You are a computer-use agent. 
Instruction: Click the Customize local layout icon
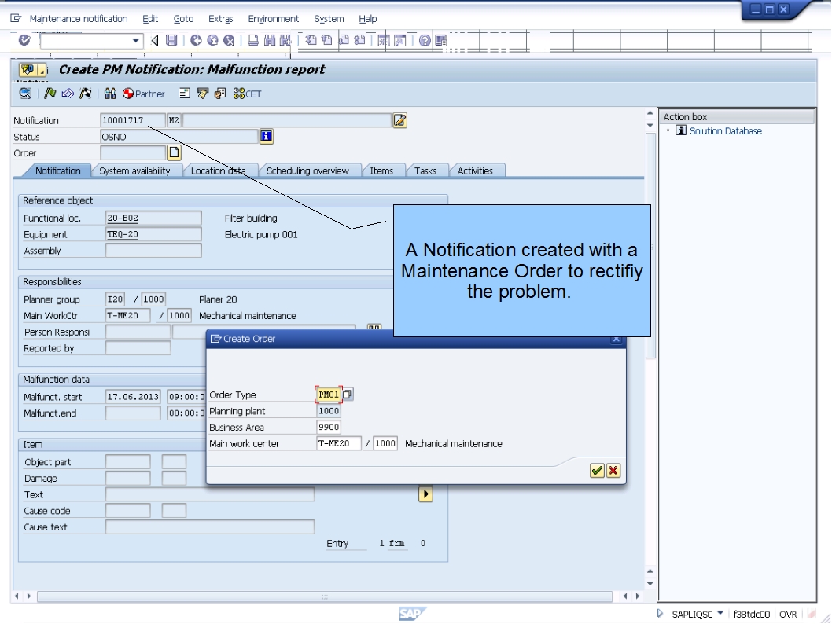pyautogui.click(x=441, y=40)
